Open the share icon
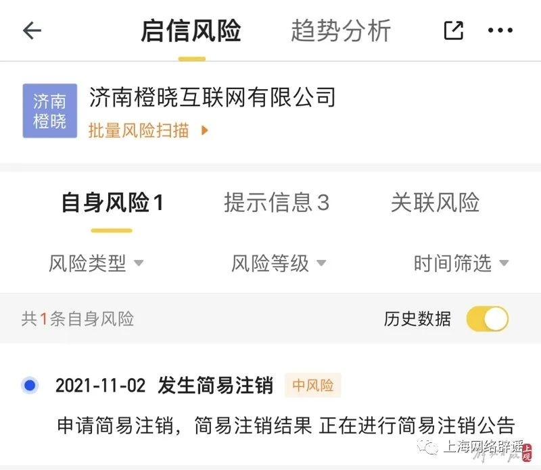Image resolution: width=541 pixels, height=470 pixels. point(453,30)
